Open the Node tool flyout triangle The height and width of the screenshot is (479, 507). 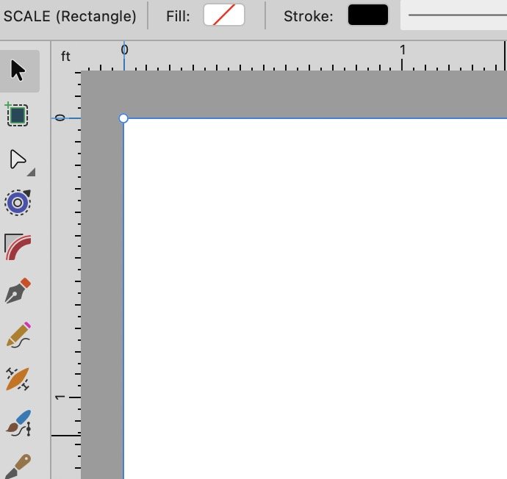tap(32, 173)
